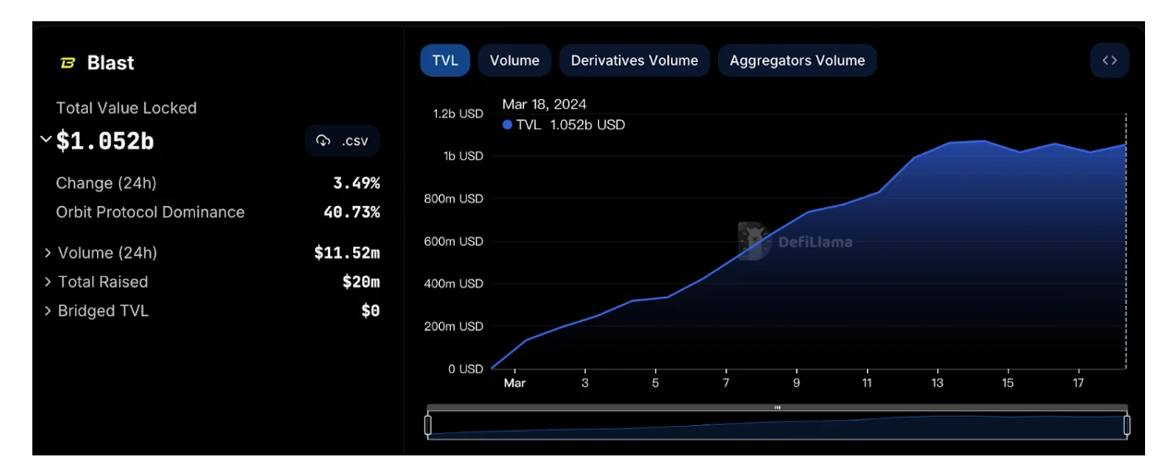Click the grip handle atop the range bar
This screenshot has width=1170, height=473.
pos(777,406)
